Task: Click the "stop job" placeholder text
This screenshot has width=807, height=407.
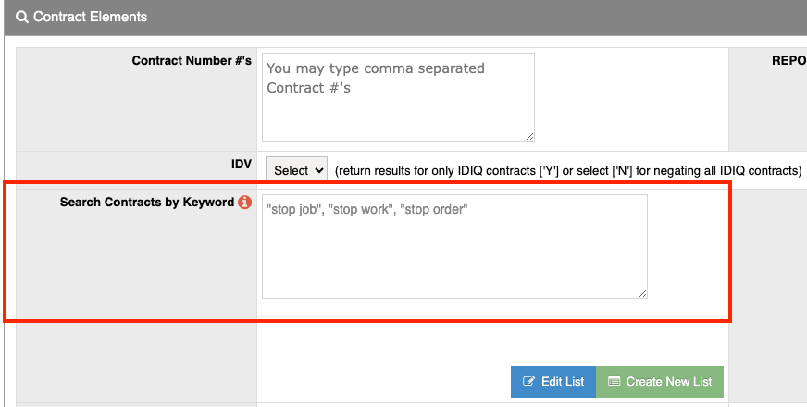Action: (x=291, y=210)
